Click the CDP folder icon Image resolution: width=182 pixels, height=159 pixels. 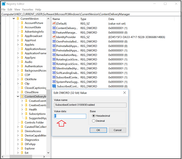22,75
